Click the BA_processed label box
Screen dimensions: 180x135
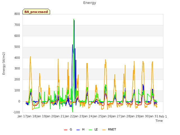point(36,12)
